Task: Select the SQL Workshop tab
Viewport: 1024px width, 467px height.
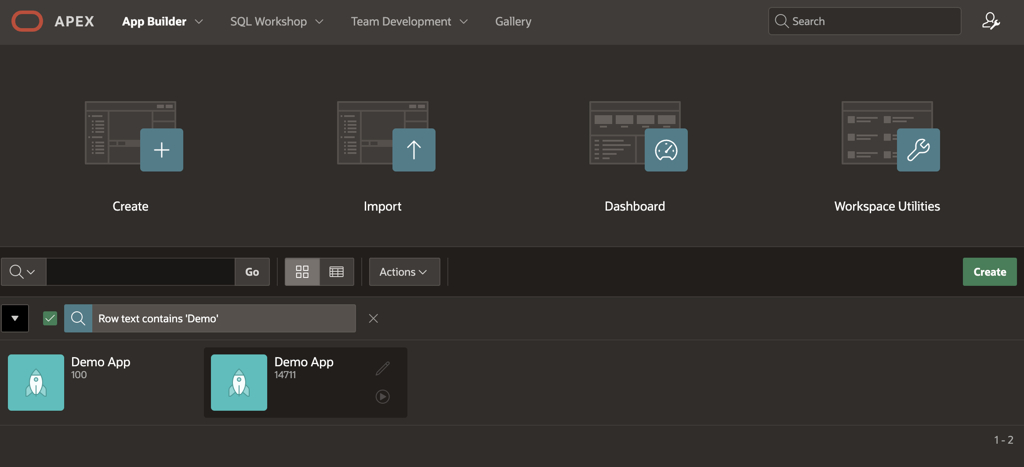Action: pos(269,22)
